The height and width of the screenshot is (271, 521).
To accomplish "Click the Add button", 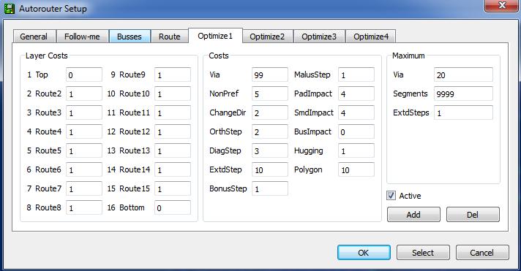I will point(413,215).
